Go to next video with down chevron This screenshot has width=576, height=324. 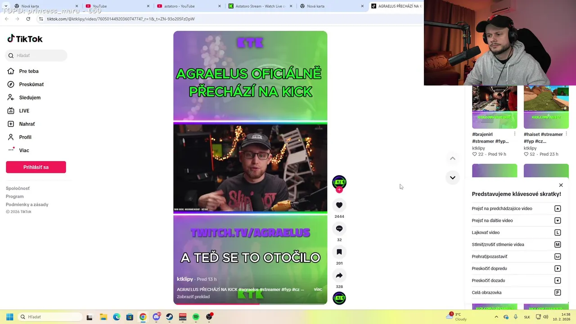tap(453, 178)
